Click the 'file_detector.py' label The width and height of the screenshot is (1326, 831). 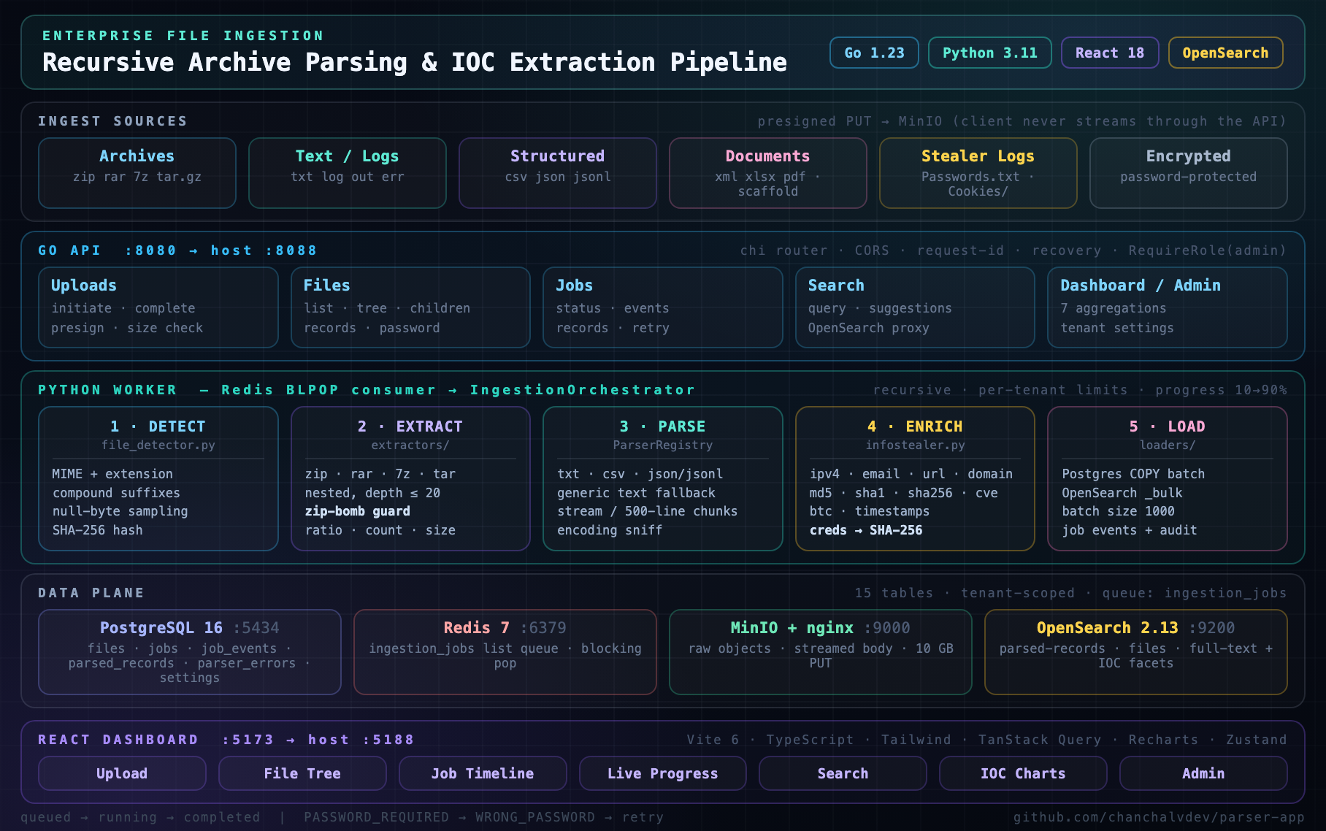[x=158, y=445]
